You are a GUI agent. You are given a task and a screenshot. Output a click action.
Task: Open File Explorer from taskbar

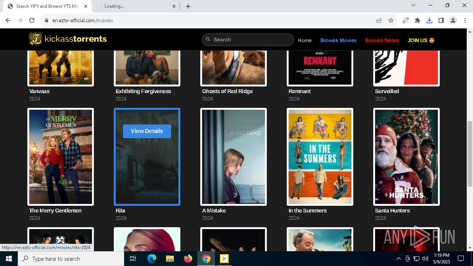pyautogui.click(x=170, y=259)
